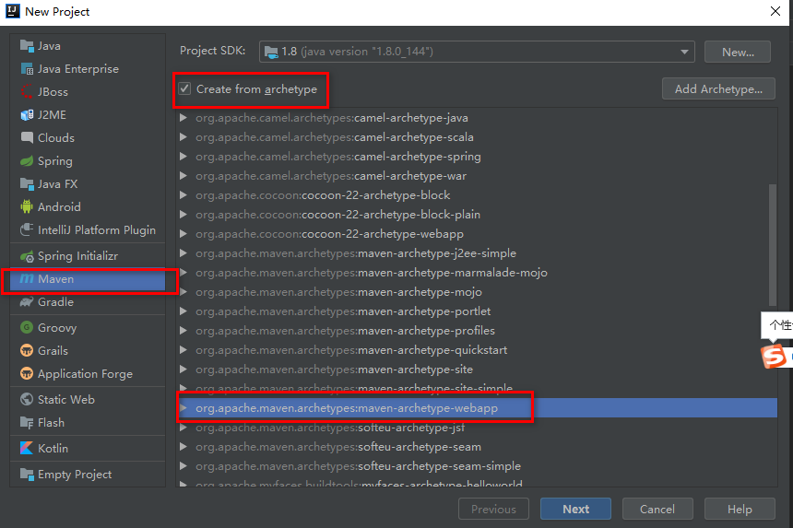This screenshot has height=528, width=793.
Task: Select the Empty Project entry
Action: pyautogui.click(x=88, y=474)
